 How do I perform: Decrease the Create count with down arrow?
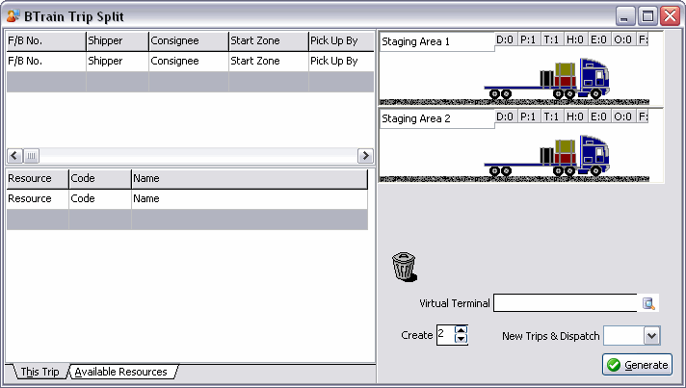pos(462,340)
